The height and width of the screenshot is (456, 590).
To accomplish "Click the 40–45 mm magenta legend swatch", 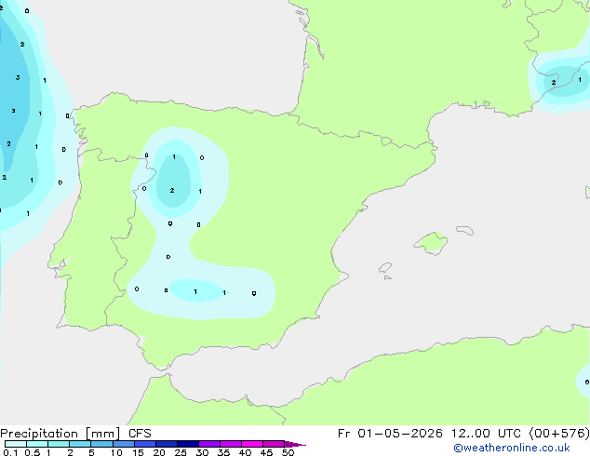I will click(252, 444).
